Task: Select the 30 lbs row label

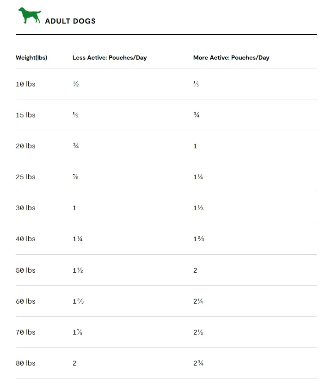Action: point(25,208)
